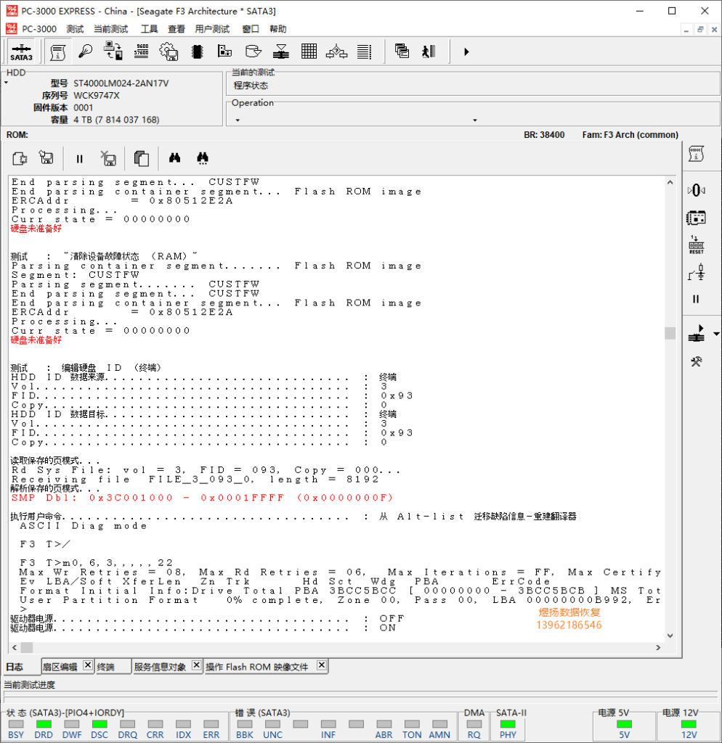Click the sidebar power switch icon
This screenshot has height=743, width=722.
696,273
